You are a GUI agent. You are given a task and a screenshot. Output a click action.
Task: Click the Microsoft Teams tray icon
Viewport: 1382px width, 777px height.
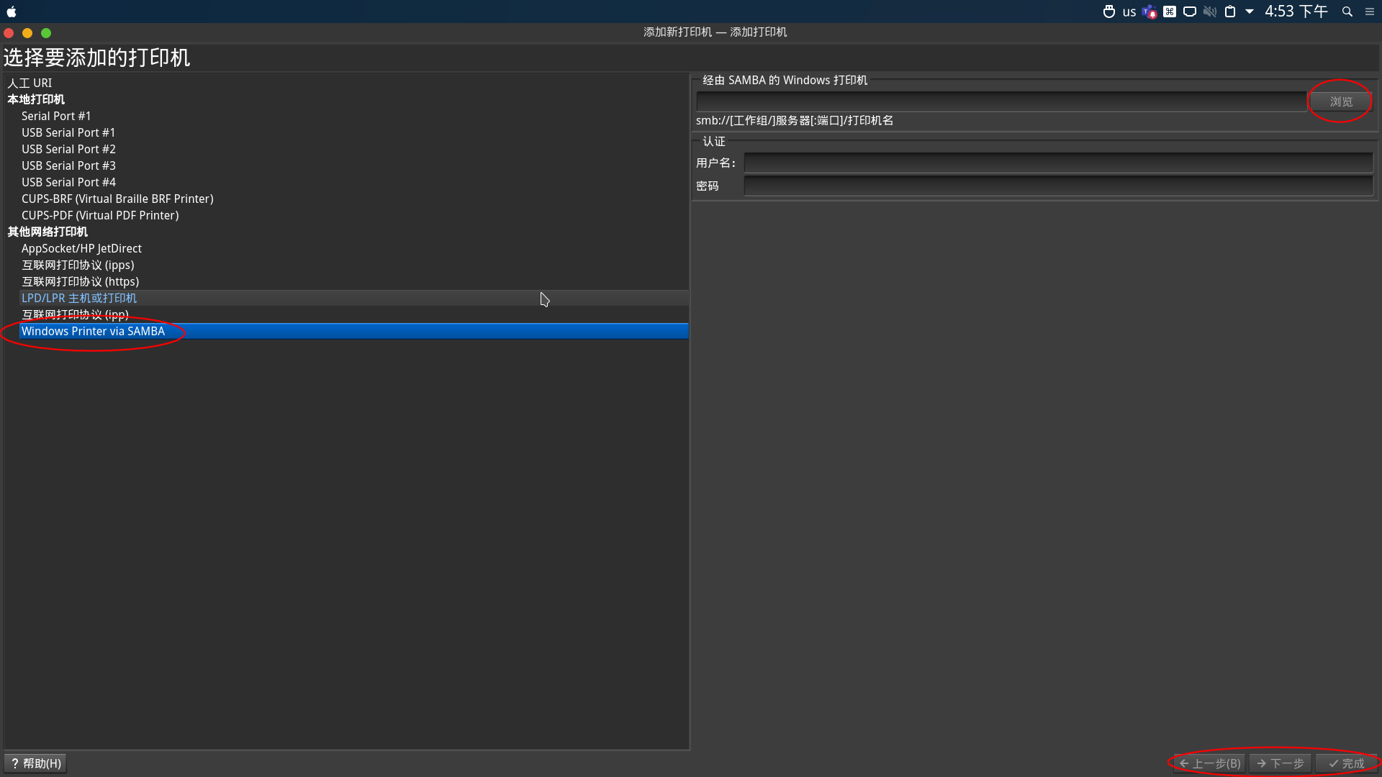[1150, 12]
